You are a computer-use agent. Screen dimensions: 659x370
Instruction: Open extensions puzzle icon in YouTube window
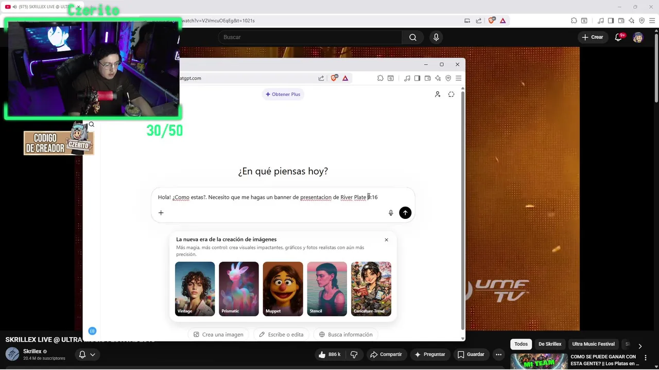click(574, 21)
